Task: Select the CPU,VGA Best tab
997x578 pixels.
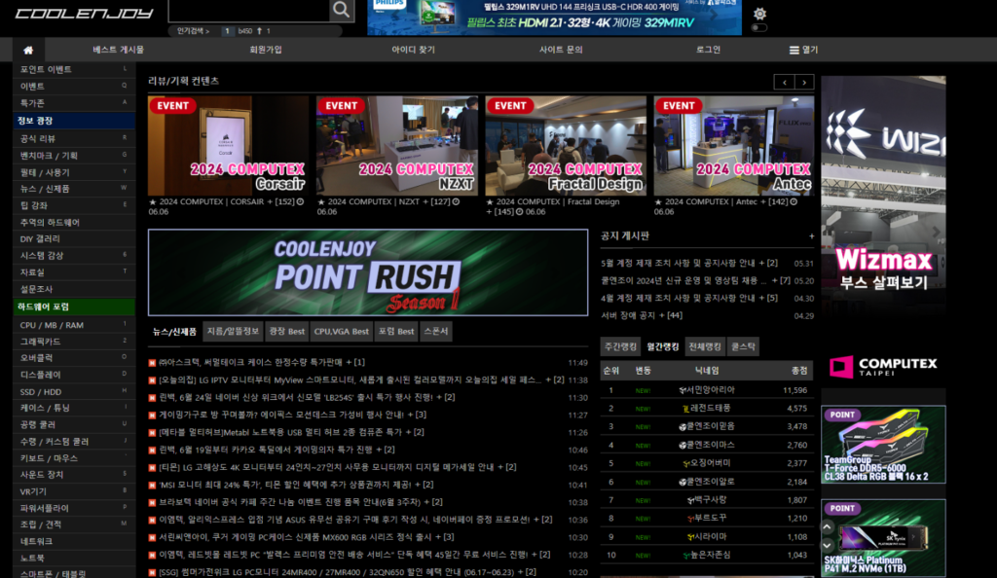Action: [x=341, y=332]
